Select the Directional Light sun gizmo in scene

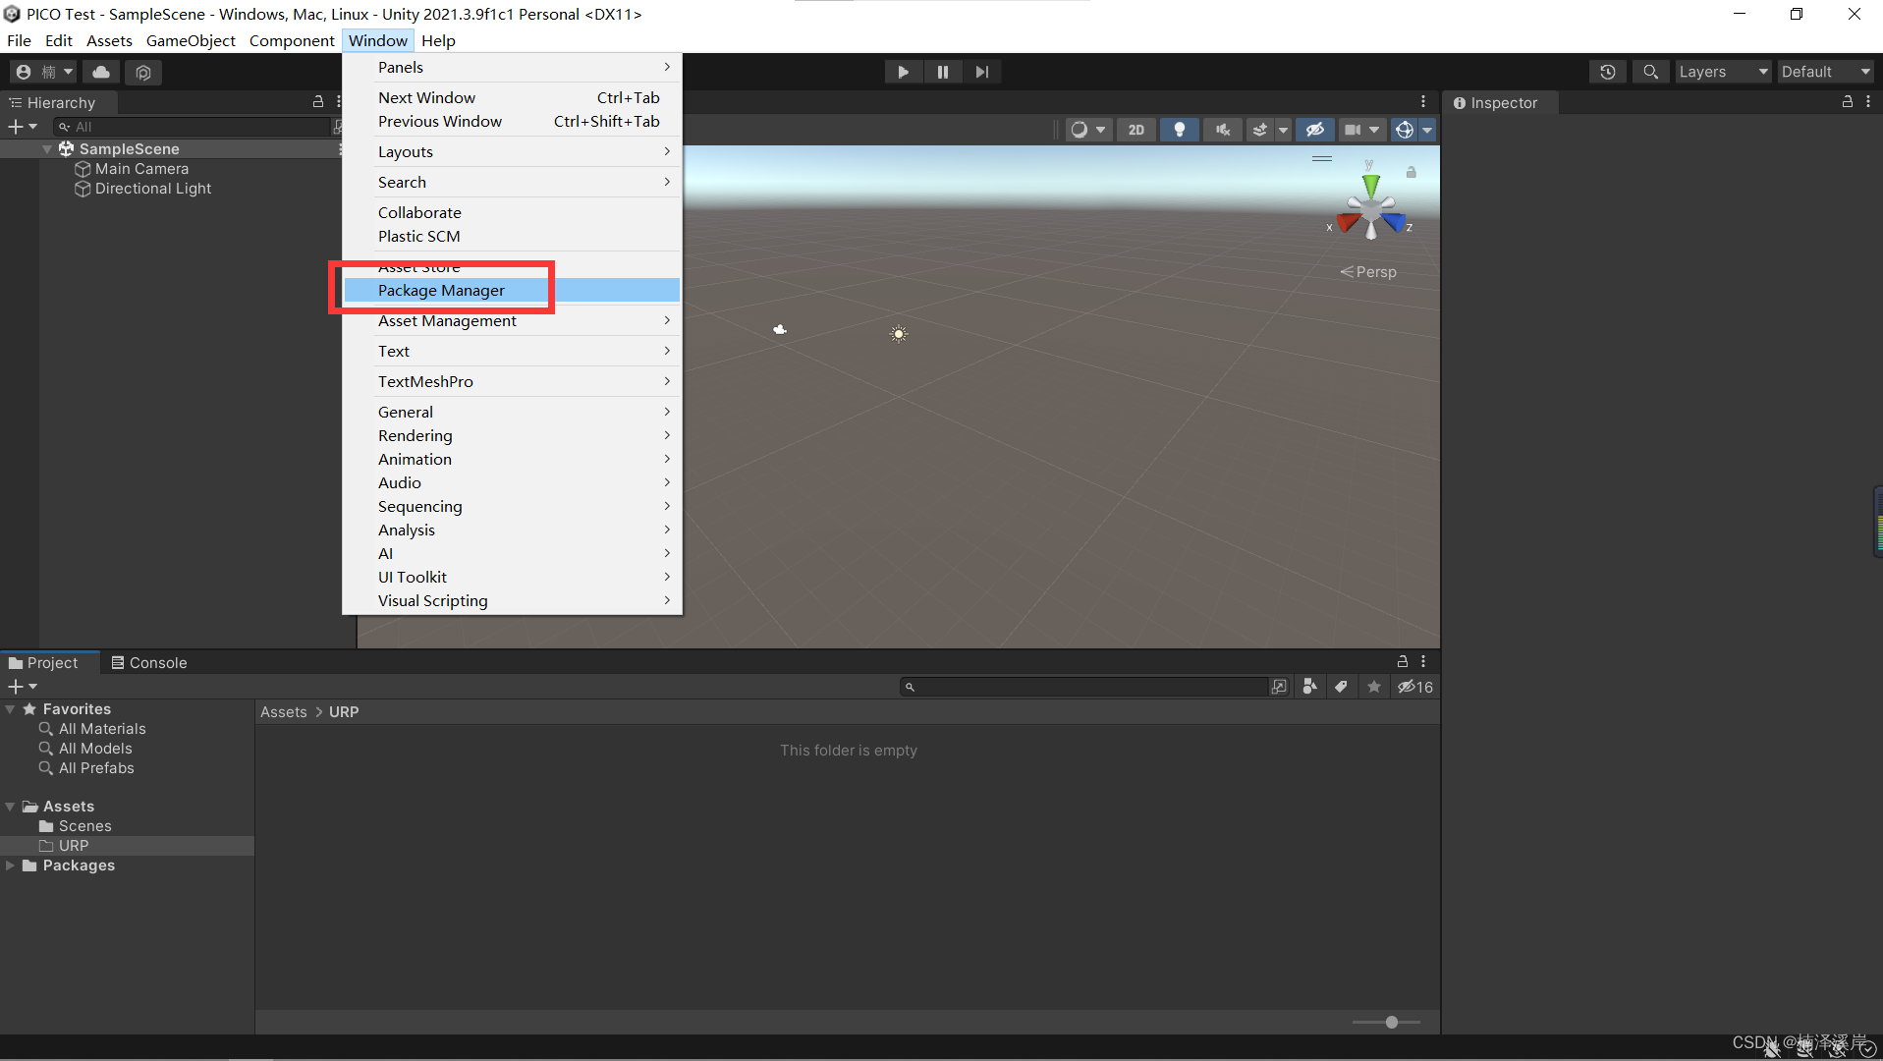click(x=899, y=334)
